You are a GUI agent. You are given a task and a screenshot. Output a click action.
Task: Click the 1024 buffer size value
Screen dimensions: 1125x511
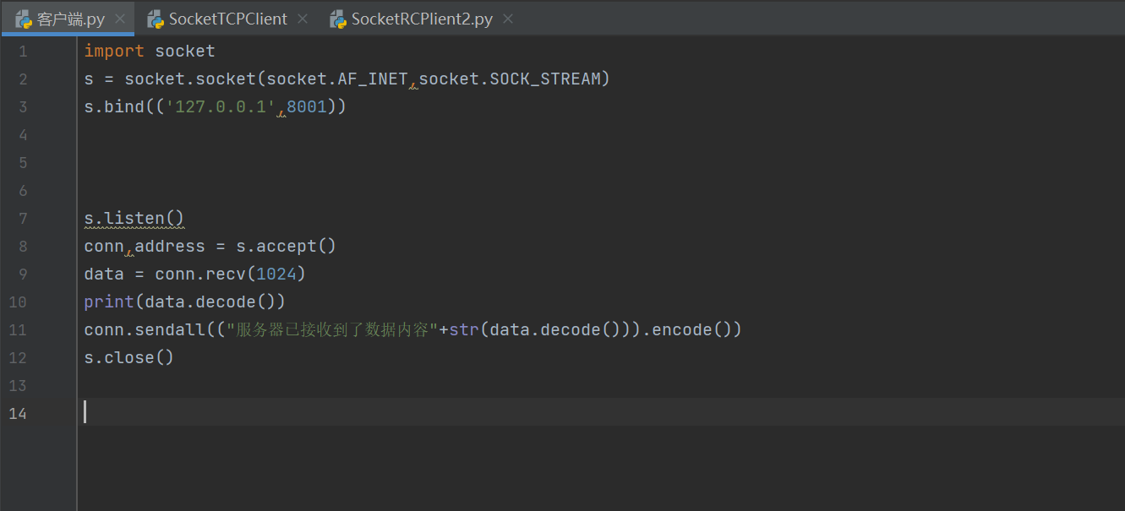(x=276, y=275)
